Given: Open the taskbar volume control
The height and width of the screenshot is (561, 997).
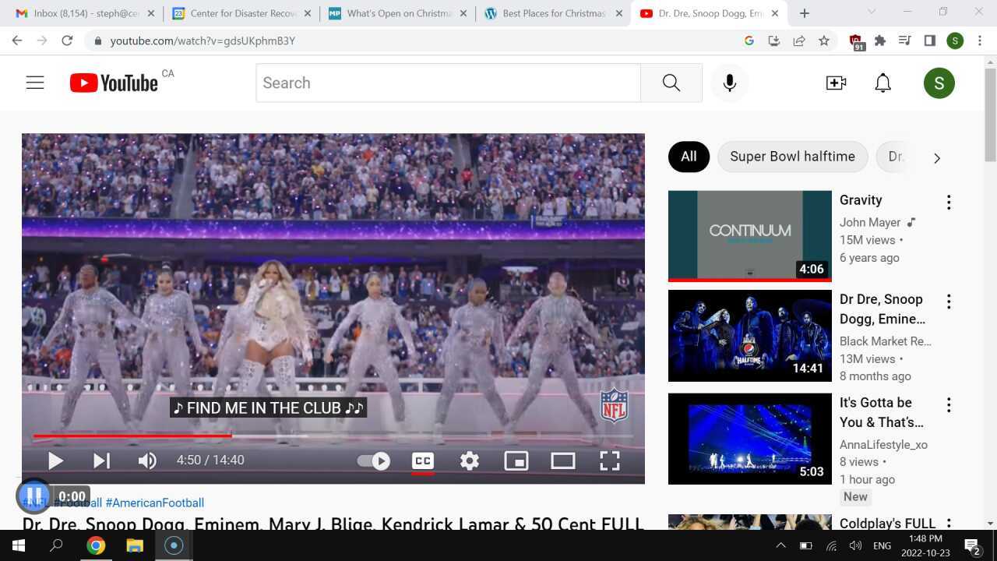Looking at the screenshot, I should (x=856, y=545).
